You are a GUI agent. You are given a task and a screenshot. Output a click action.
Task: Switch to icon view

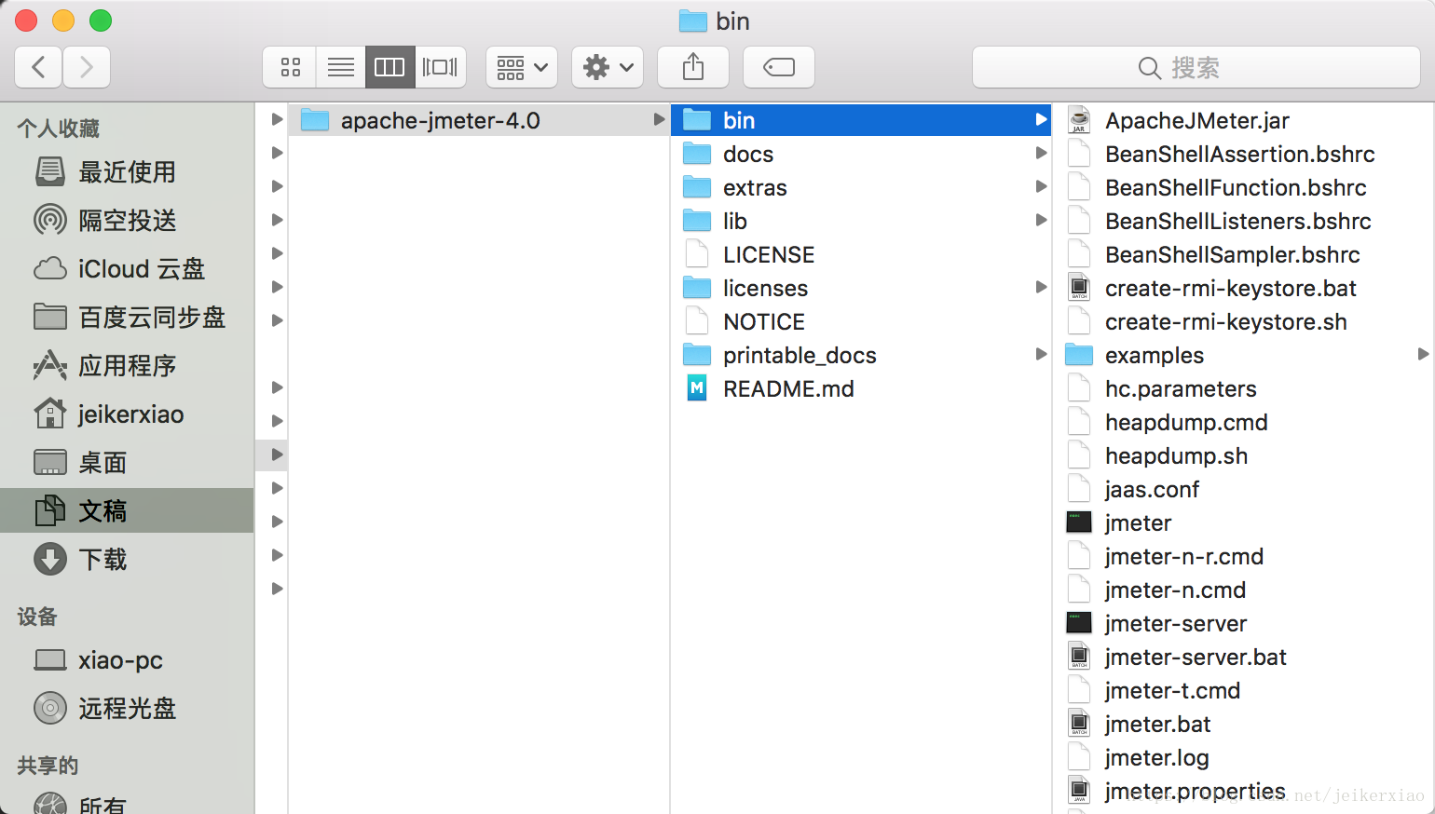point(291,67)
